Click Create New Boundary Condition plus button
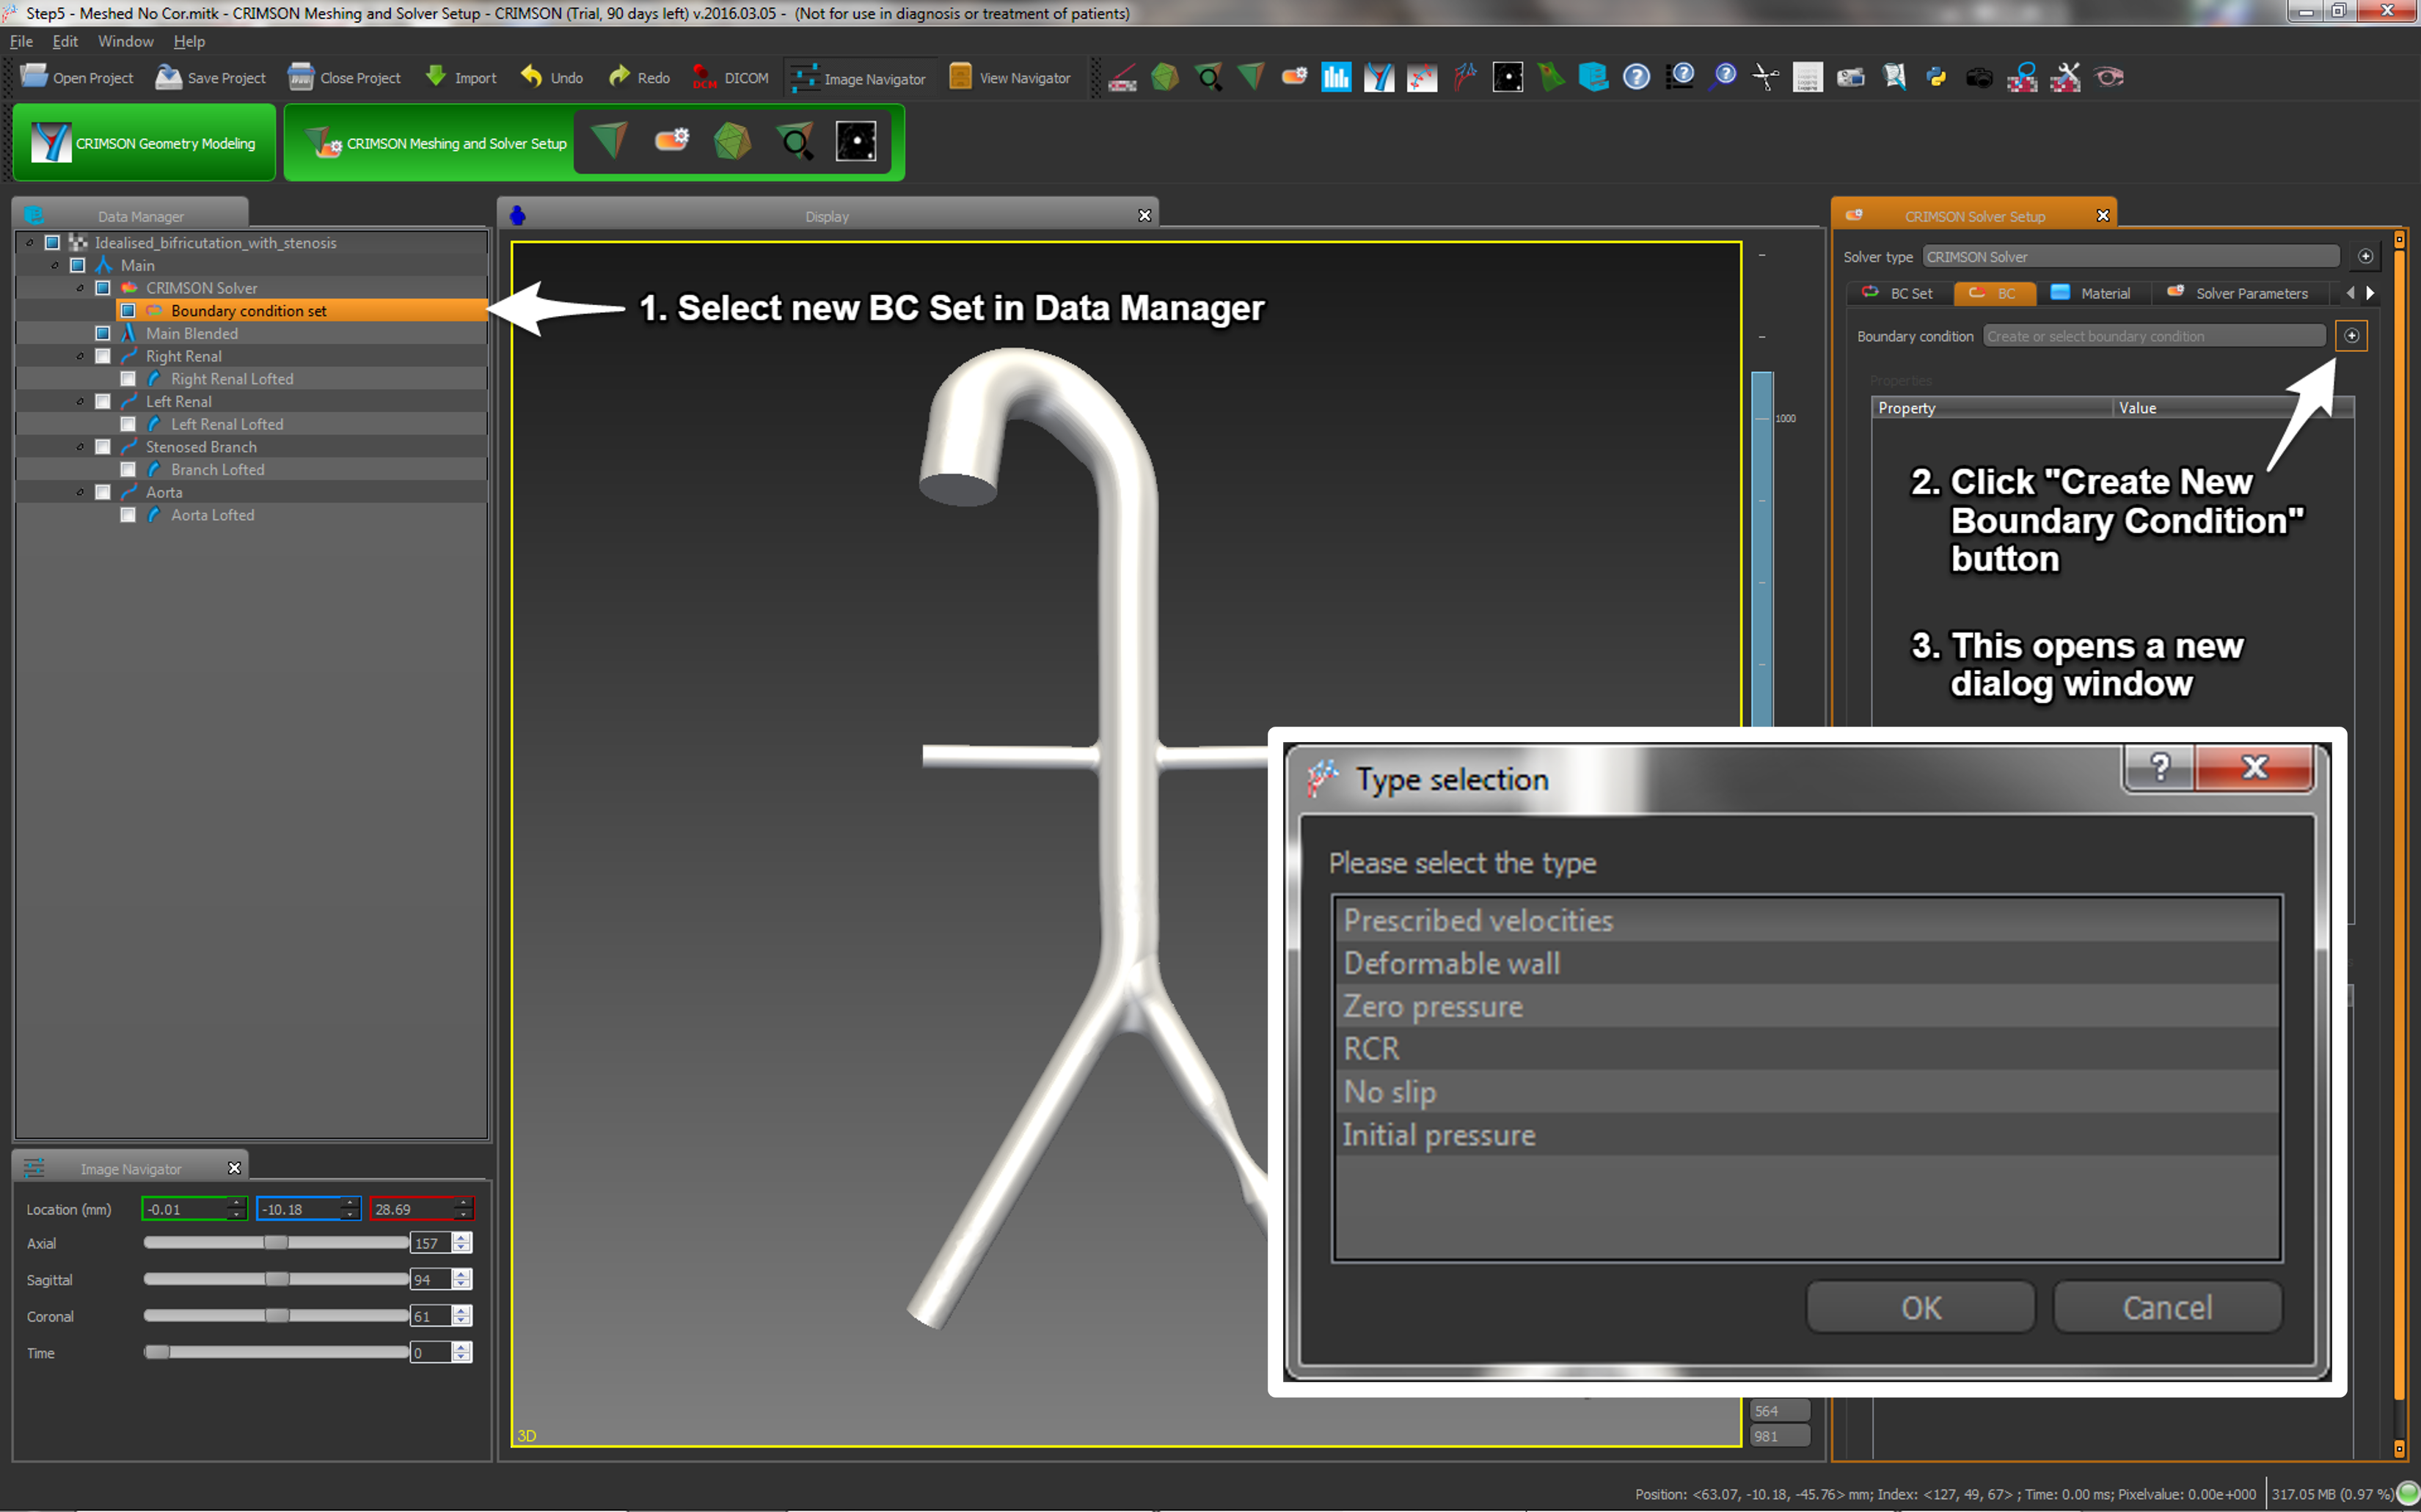The image size is (2421, 1512). [x=2351, y=336]
